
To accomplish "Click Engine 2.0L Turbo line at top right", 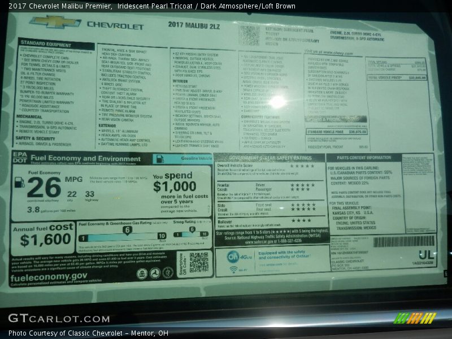I will pos(355,34).
